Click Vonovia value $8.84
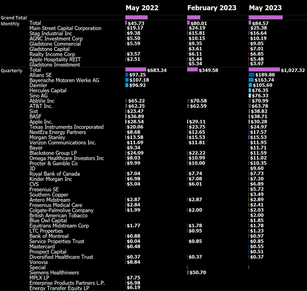The height and width of the screenshot is (291, 307). tap(133, 262)
